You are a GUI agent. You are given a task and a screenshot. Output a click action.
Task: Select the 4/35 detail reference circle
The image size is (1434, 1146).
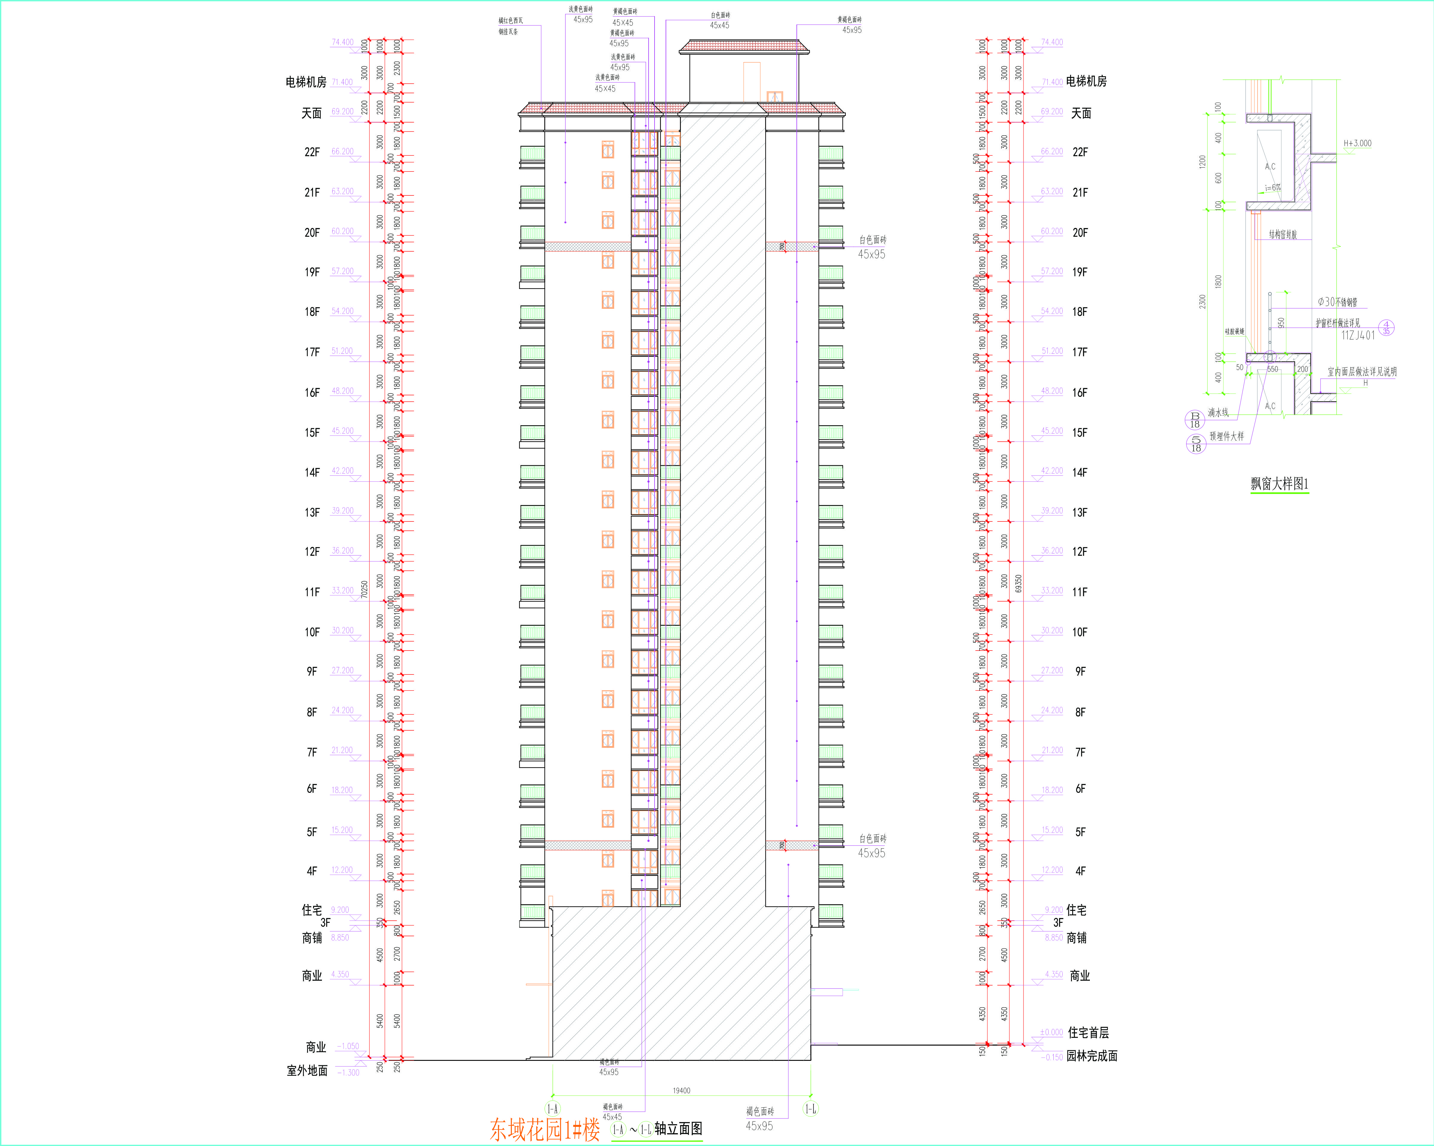pos(1386,328)
